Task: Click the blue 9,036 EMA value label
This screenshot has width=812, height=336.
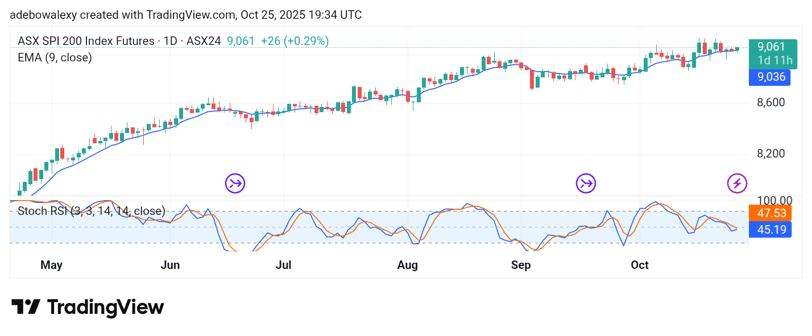Action: point(770,77)
